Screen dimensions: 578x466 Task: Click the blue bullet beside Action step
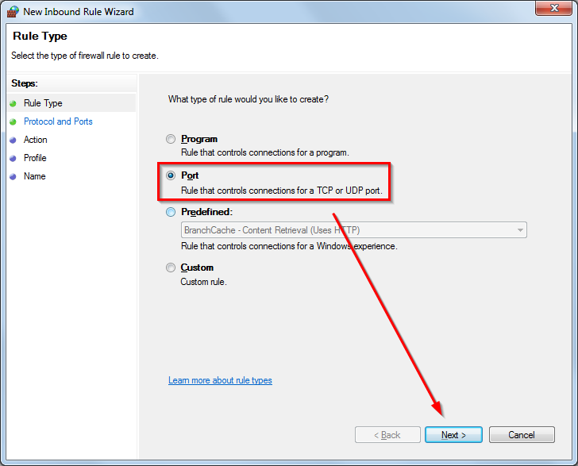coord(13,140)
